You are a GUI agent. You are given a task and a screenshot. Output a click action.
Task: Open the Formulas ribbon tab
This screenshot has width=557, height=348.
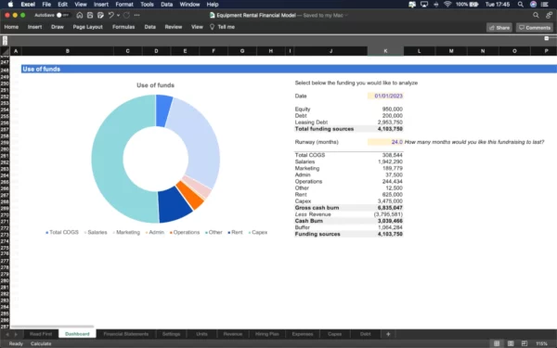click(123, 27)
